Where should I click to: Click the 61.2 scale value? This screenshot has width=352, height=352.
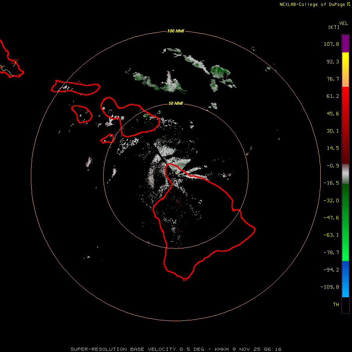[x=333, y=96]
